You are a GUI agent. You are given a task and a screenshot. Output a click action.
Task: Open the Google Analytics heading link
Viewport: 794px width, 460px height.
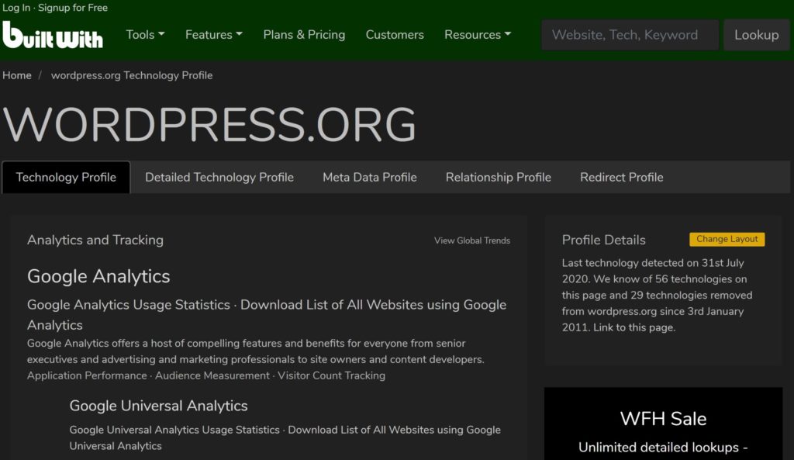[98, 277]
